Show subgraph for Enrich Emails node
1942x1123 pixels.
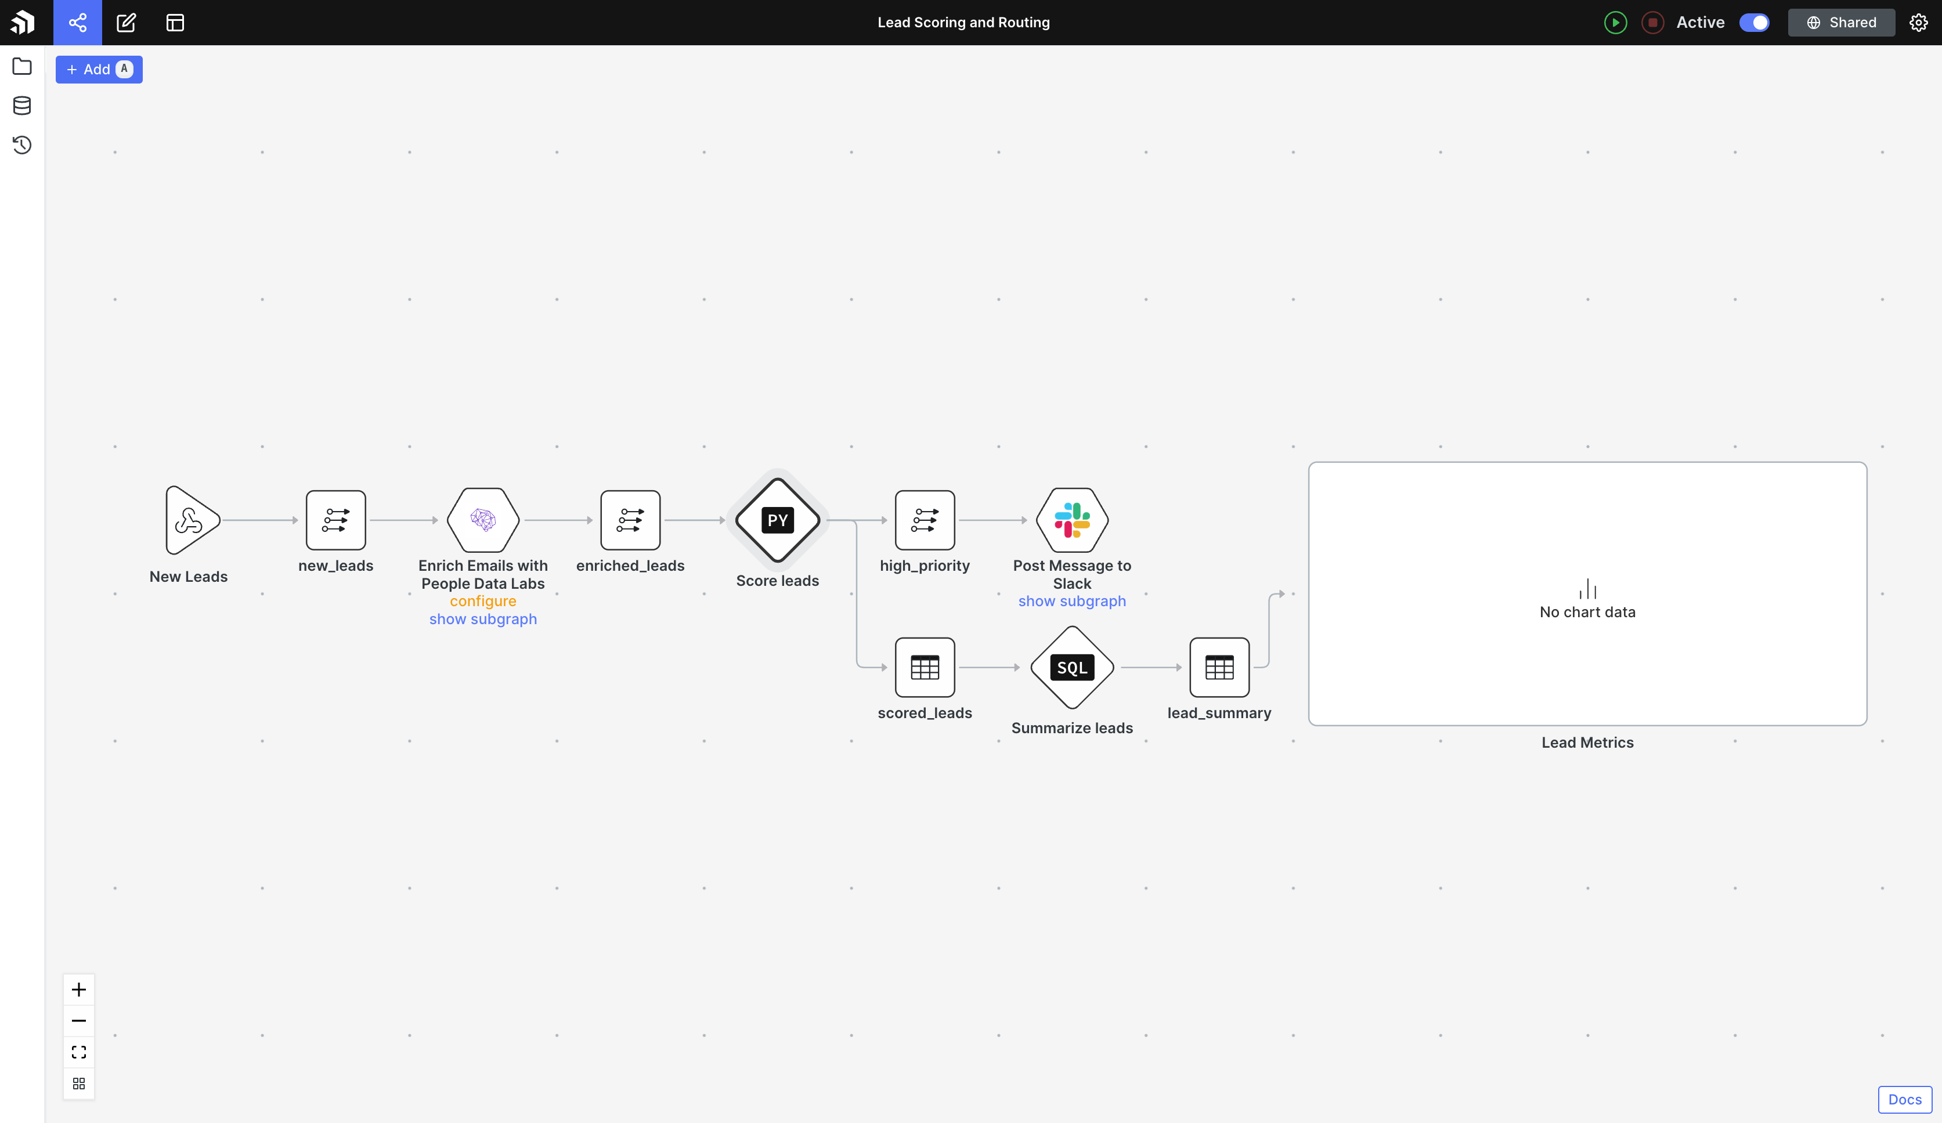coord(482,618)
